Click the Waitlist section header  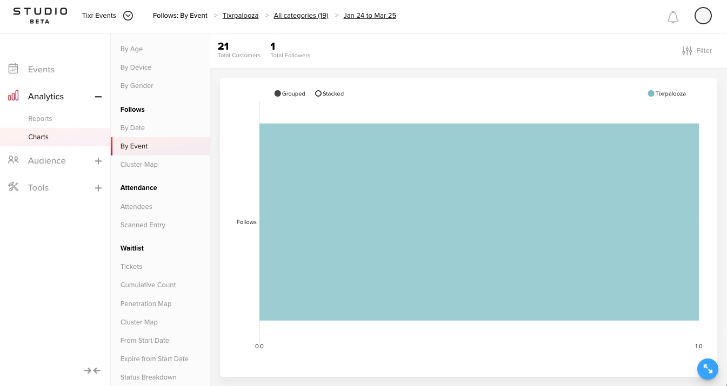(x=132, y=248)
